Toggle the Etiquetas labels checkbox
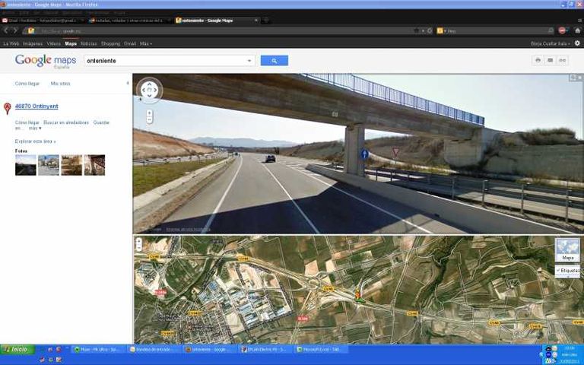584x365 pixels. [567, 270]
